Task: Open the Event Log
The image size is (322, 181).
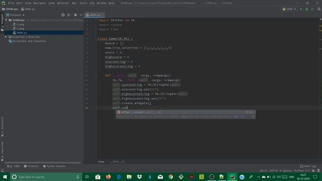Action: click(x=308, y=166)
